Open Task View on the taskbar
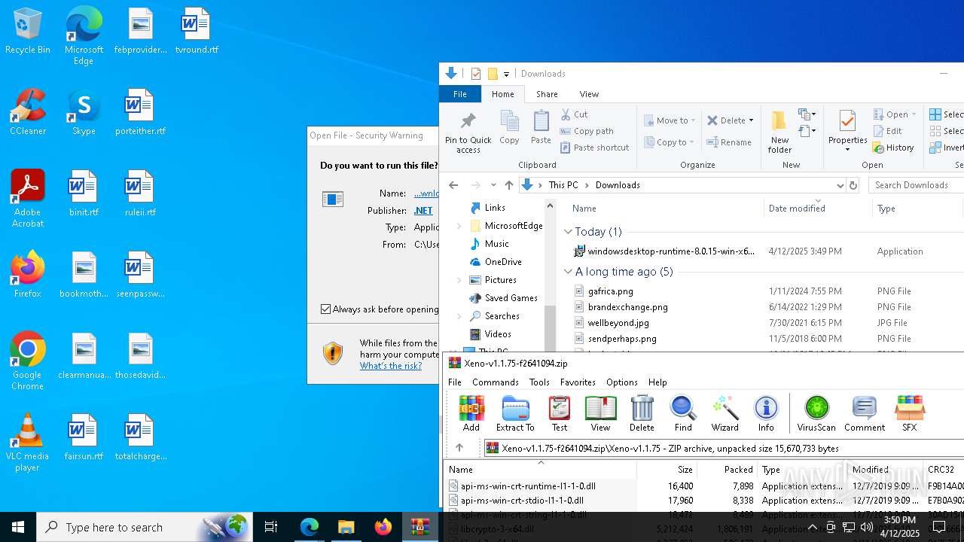The image size is (964, 542). (x=271, y=527)
